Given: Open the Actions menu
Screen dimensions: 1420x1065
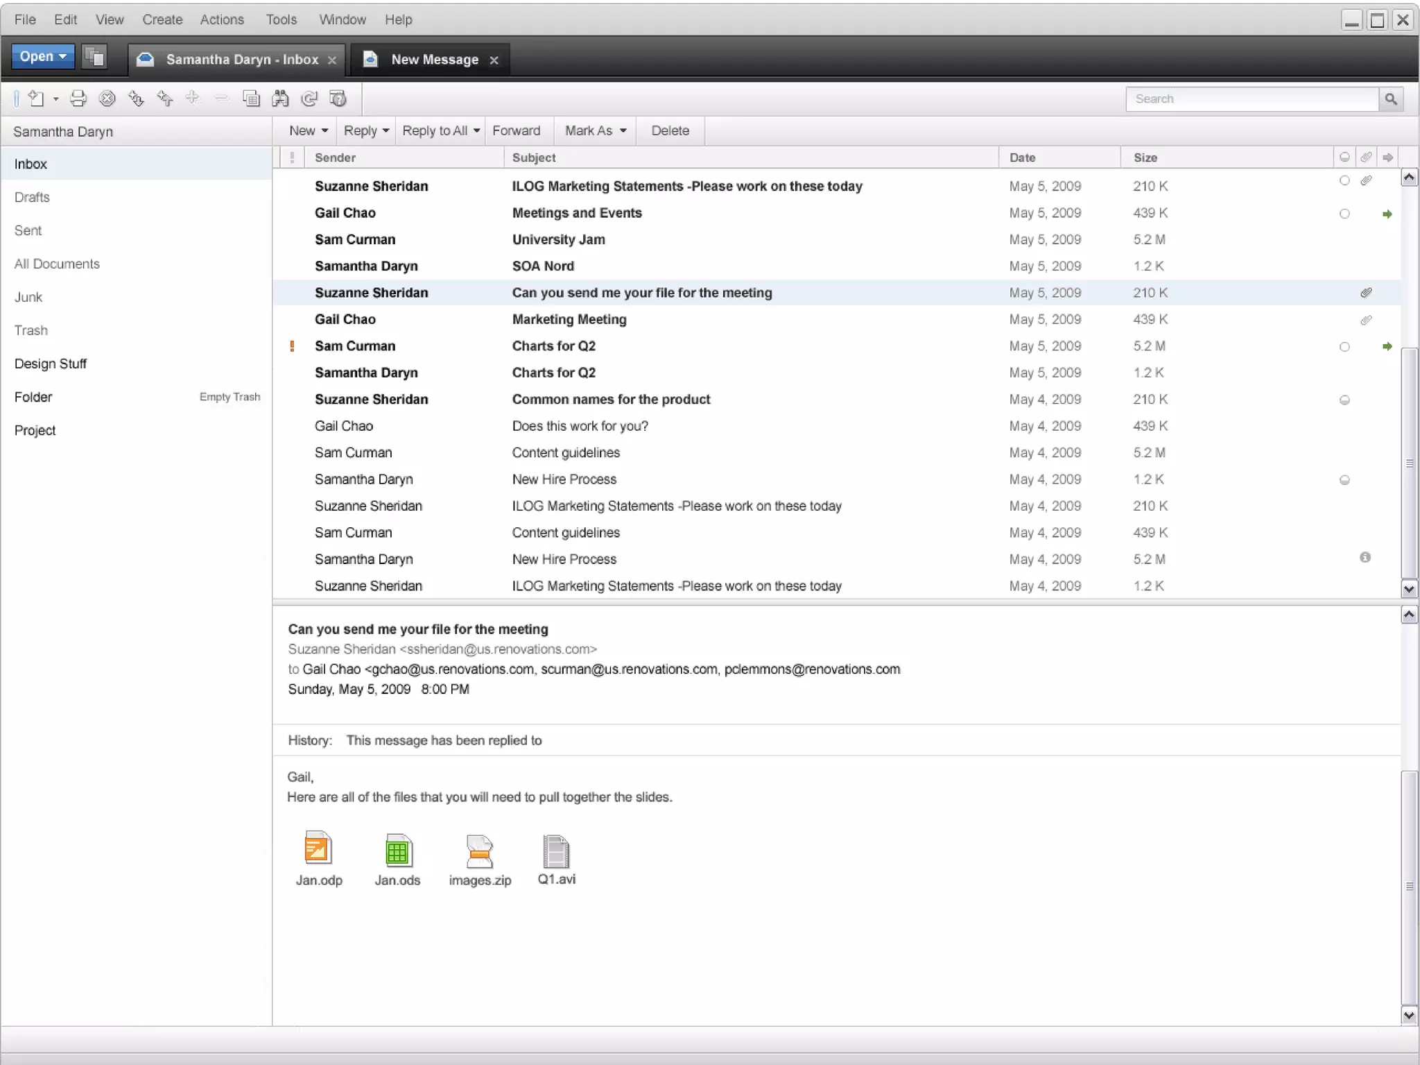Looking at the screenshot, I should click(222, 19).
